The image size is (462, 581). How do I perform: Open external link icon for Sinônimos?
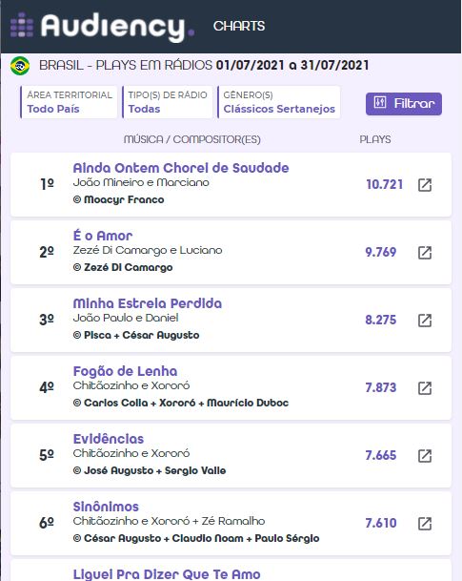425,524
